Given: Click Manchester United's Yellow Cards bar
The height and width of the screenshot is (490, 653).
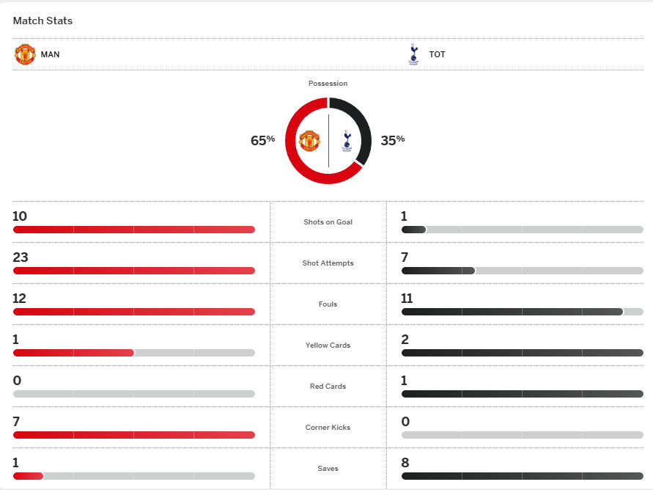Looking at the screenshot, I should coord(73,353).
